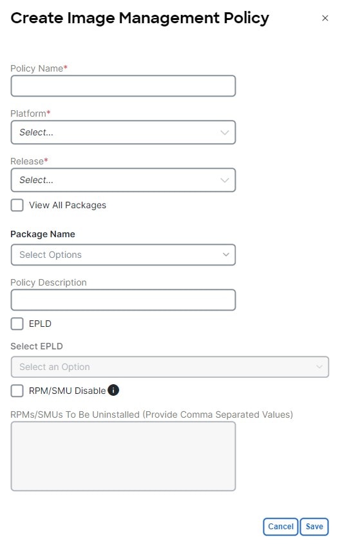Click the Package Name chevron arrow

pyautogui.click(x=226, y=255)
